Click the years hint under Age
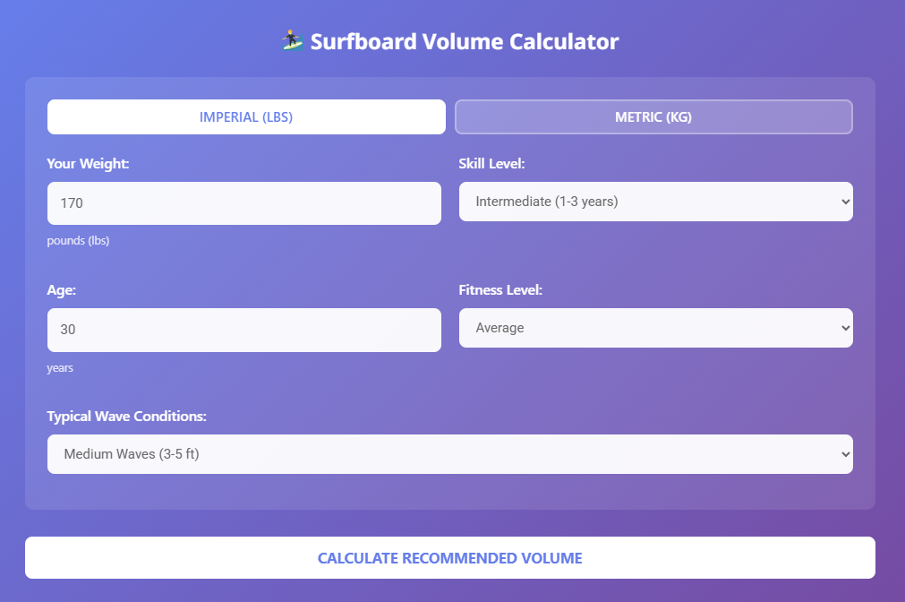The height and width of the screenshot is (602, 905). pyautogui.click(x=60, y=367)
